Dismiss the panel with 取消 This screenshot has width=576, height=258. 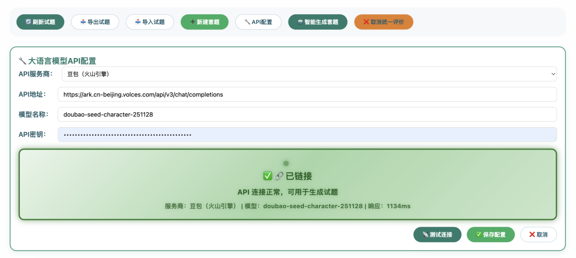(539, 235)
